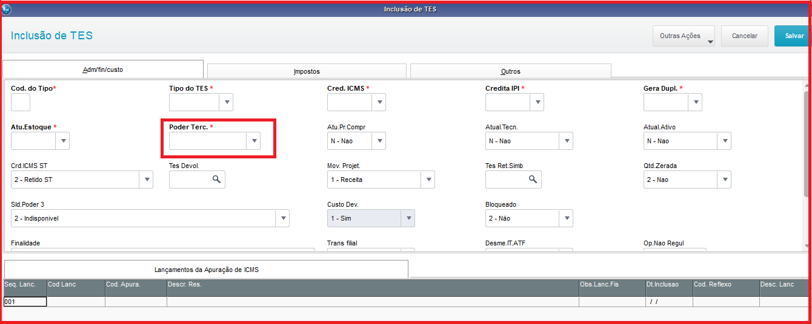Image resolution: width=812 pixels, height=324 pixels.
Task: Open Tes Ret.Simb search magnifier
Action: tap(533, 180)
